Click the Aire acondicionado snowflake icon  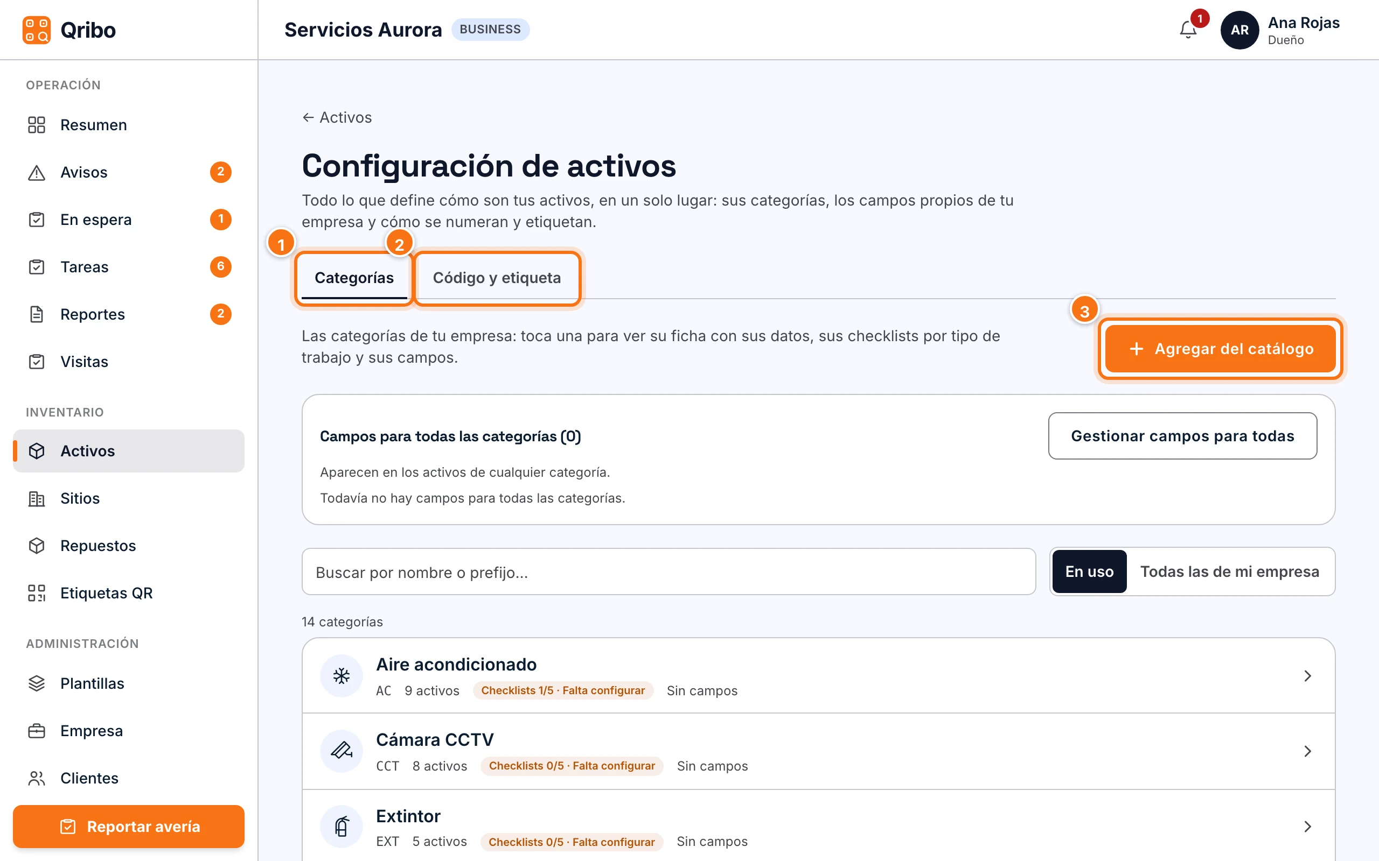coord(342,676)
